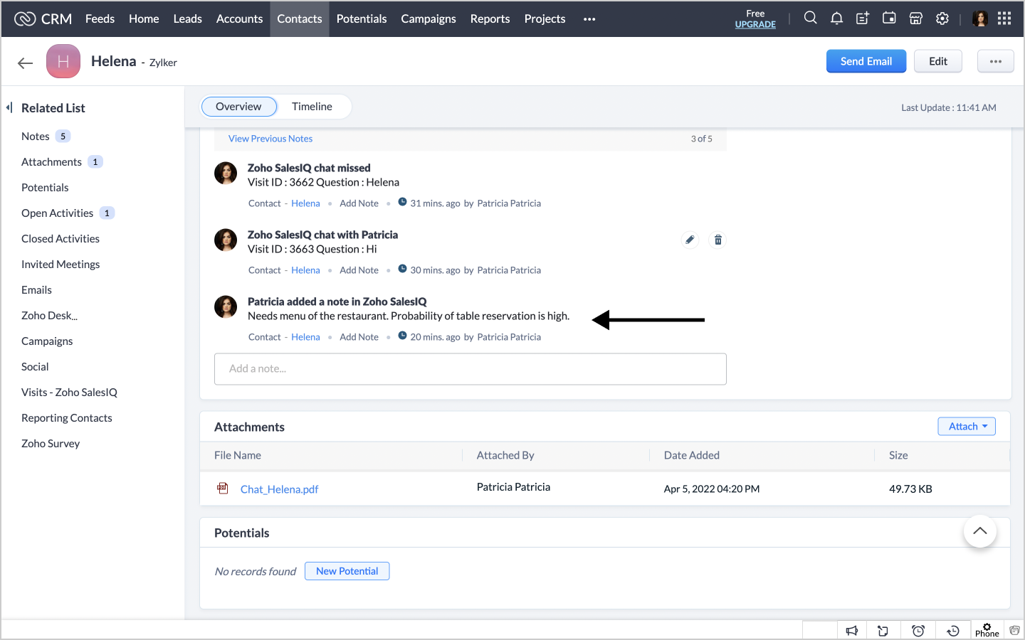Open the calendar icon in top bar

click(x=889, y=18)
